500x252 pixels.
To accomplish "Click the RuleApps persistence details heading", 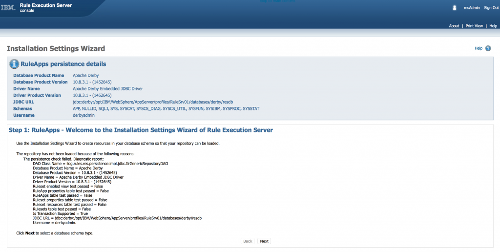I will point(63,64).
